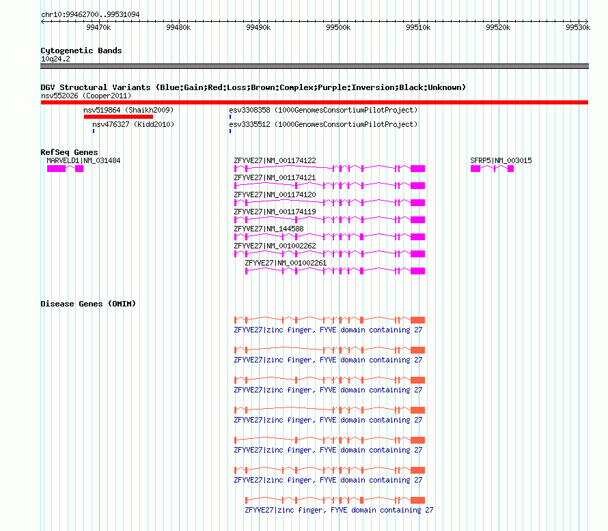Viewport: 608px width, 531px height.
Task: Select the DGV Structural Variants track title
Action: pos(253,87)
